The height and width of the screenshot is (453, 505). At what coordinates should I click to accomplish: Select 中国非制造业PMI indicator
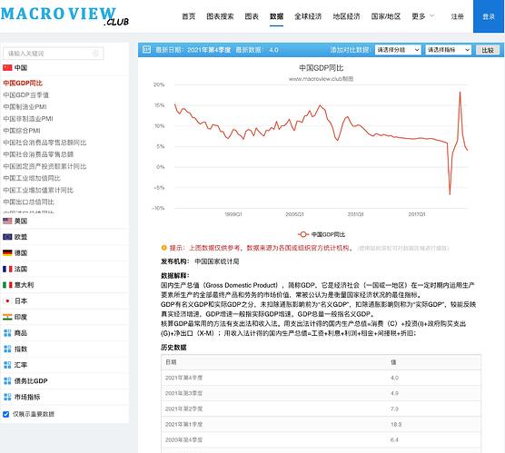click(28, 119)
